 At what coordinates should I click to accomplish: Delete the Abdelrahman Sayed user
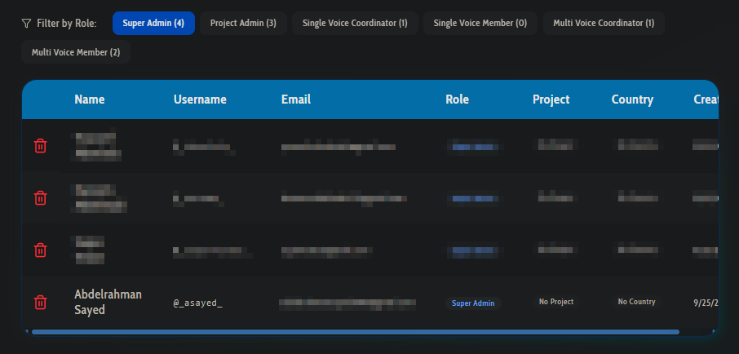pyautogui.click(x=40, y=303)
